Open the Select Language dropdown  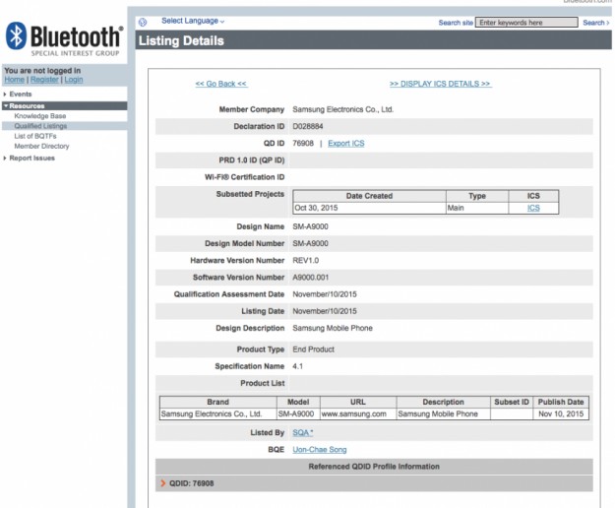pyautogui.click(x=193, y=21)
